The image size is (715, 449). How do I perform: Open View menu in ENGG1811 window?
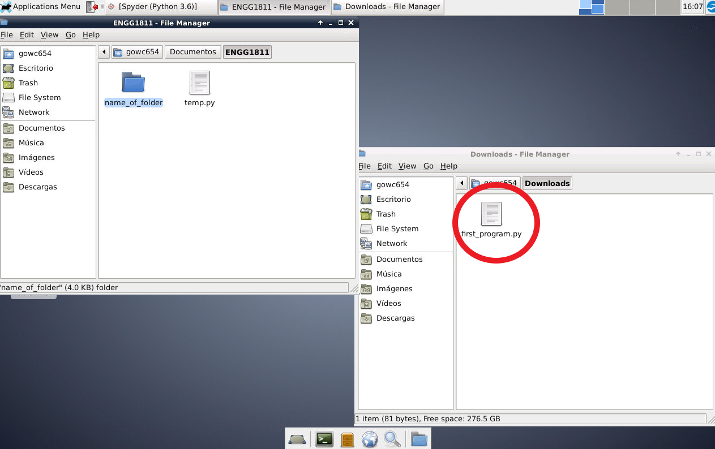click(49, 34)
